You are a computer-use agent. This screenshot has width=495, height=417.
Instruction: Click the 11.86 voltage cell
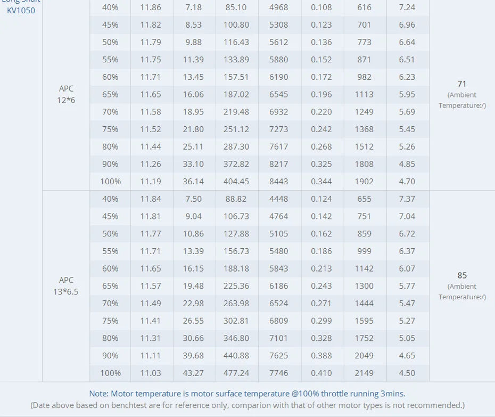pos(151,7)
